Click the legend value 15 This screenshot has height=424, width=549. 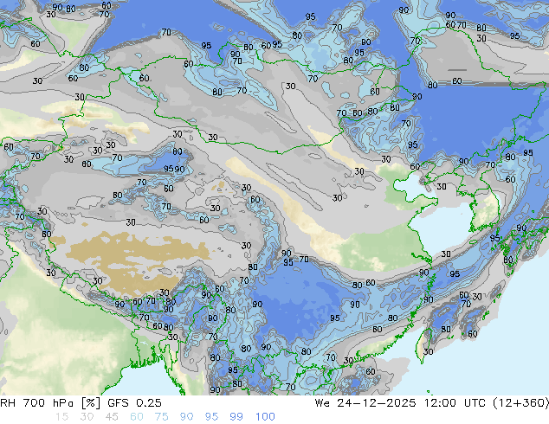pos(61,417)
